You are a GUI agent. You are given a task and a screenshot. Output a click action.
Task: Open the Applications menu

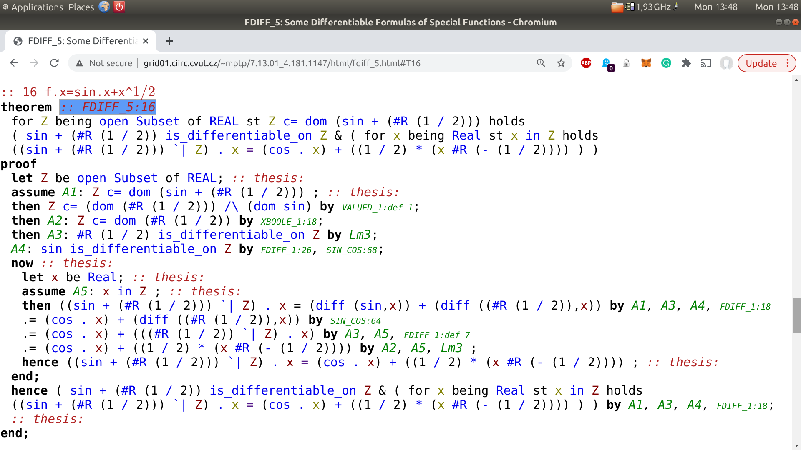tap(37, 7)
